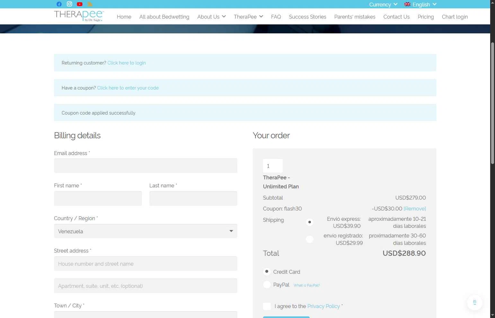Focus the First name field
Screen dimensions: 495x318
98,198
